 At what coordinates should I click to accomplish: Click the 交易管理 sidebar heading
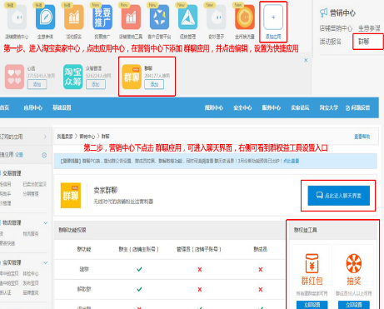coord(12,173)
